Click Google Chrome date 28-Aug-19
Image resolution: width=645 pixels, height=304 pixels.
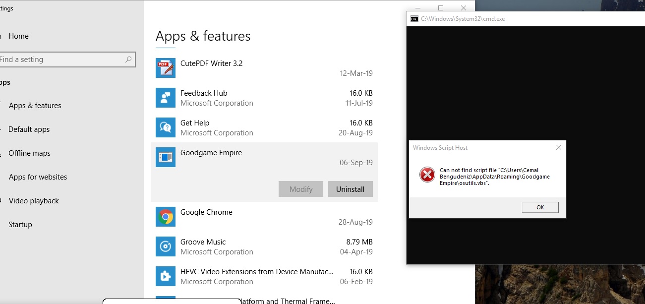(356, 222)
